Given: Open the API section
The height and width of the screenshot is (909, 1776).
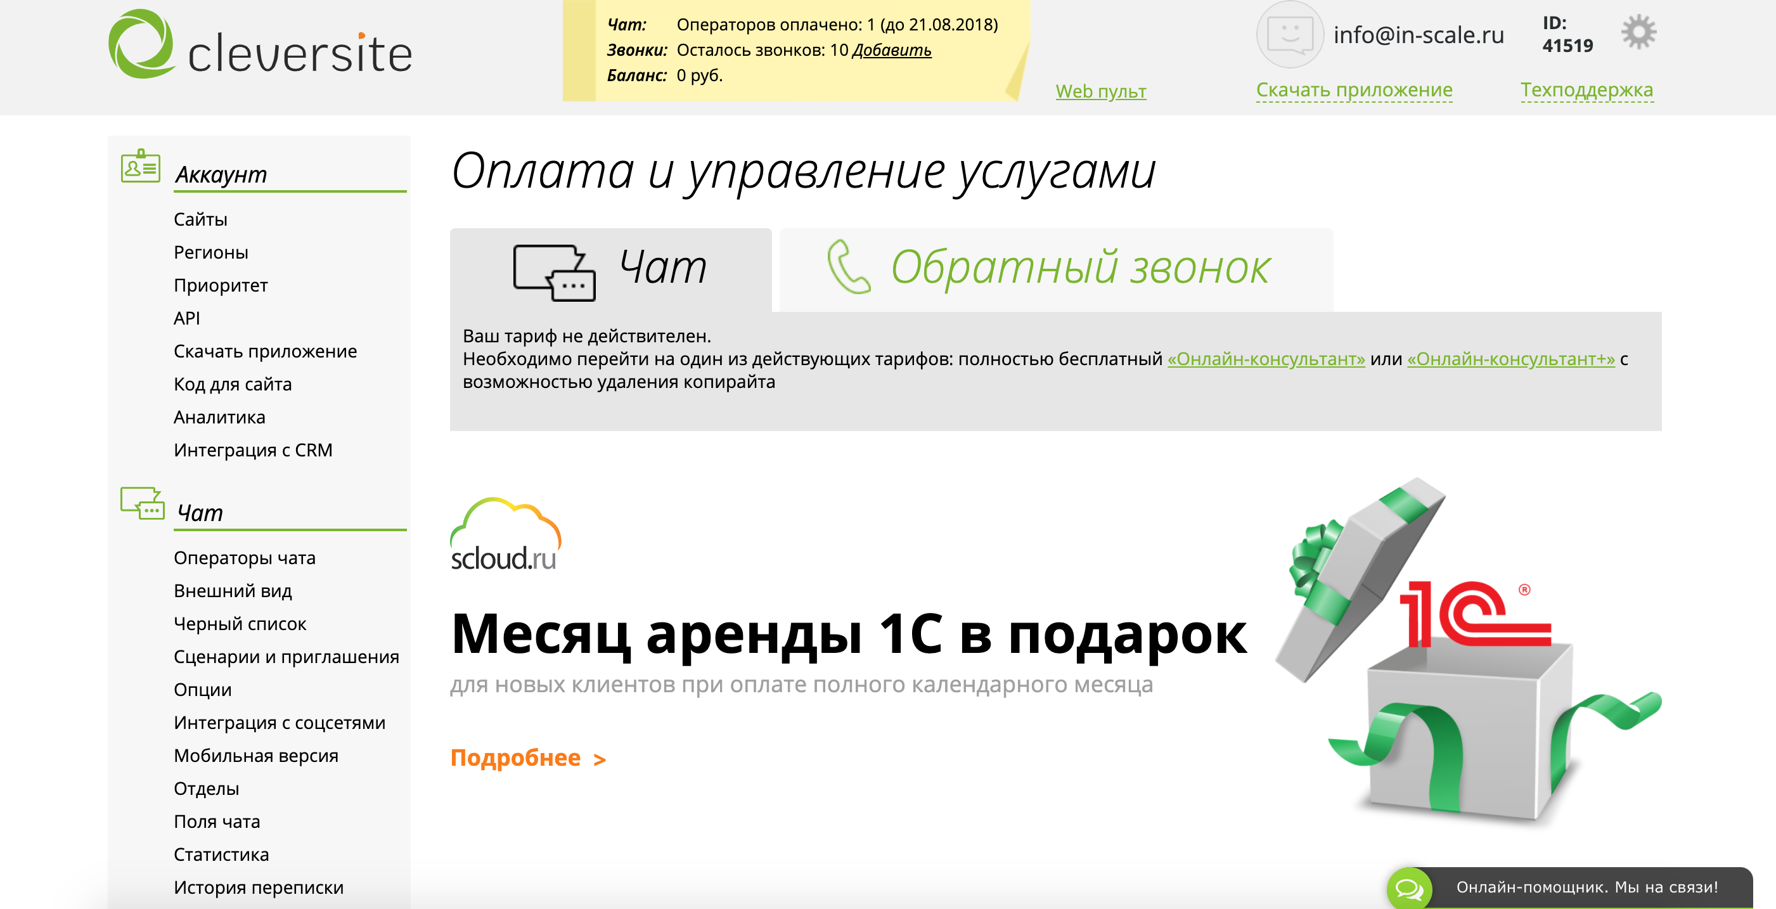Looking at the screenshot, I should click(187, 319).
